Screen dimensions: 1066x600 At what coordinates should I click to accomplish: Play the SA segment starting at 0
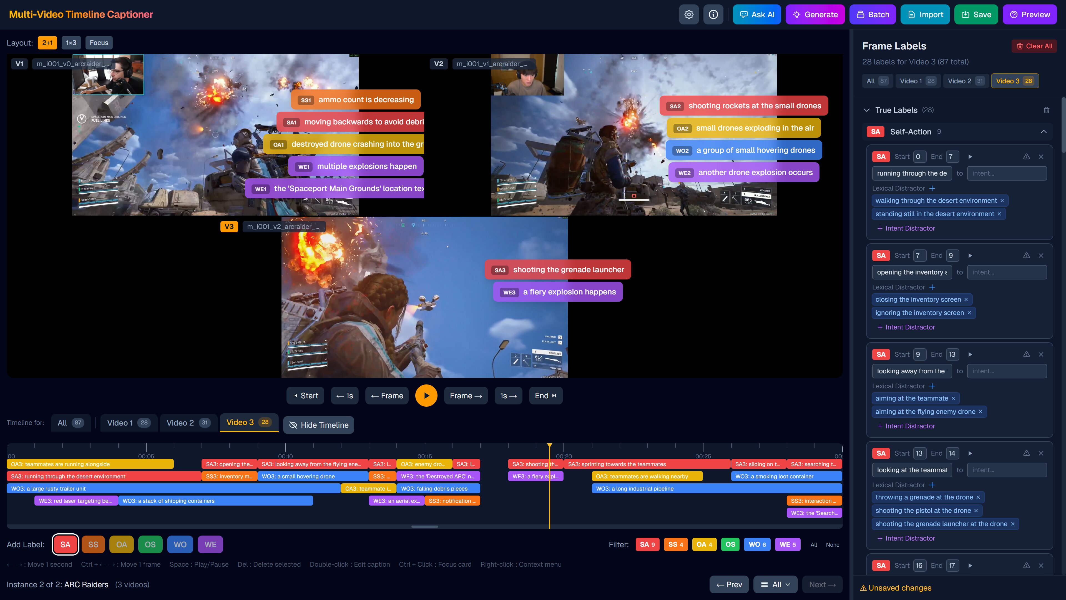(970, 156)
